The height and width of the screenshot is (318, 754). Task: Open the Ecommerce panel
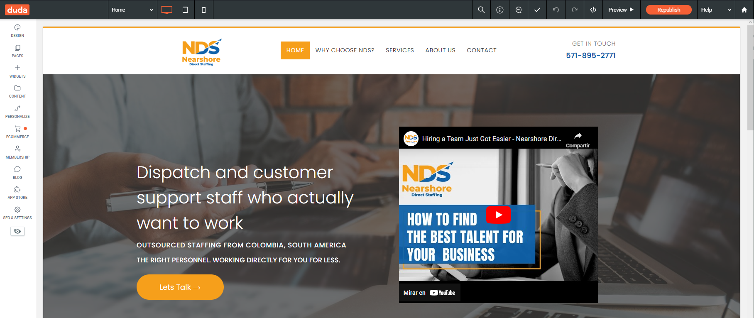point(17,132)
